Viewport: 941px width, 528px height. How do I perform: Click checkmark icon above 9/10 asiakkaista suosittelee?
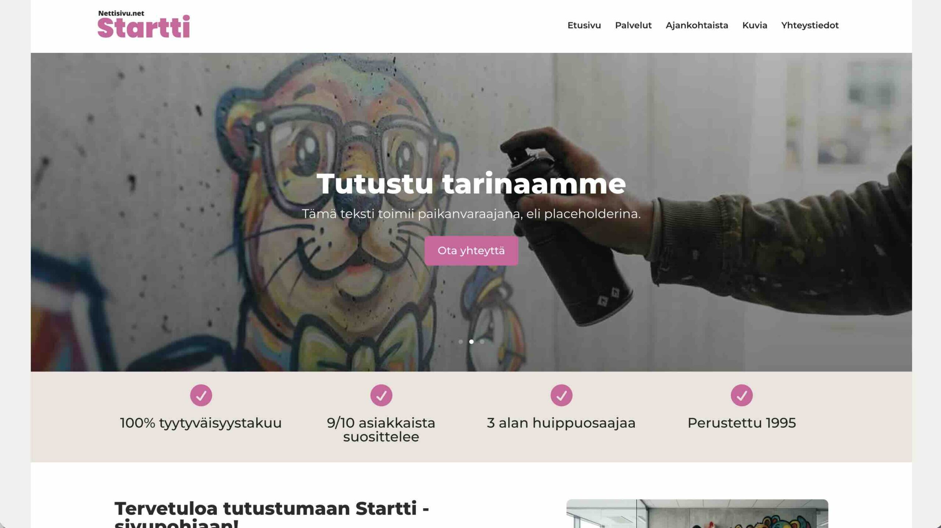click(x=381, y=395)
